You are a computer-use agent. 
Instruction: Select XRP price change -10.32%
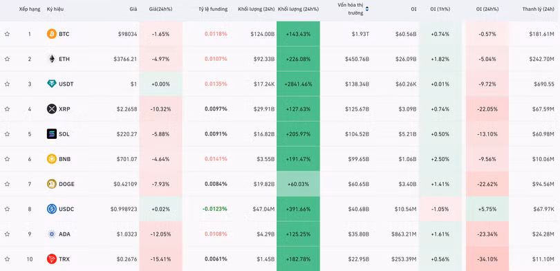tap(160, 109)
